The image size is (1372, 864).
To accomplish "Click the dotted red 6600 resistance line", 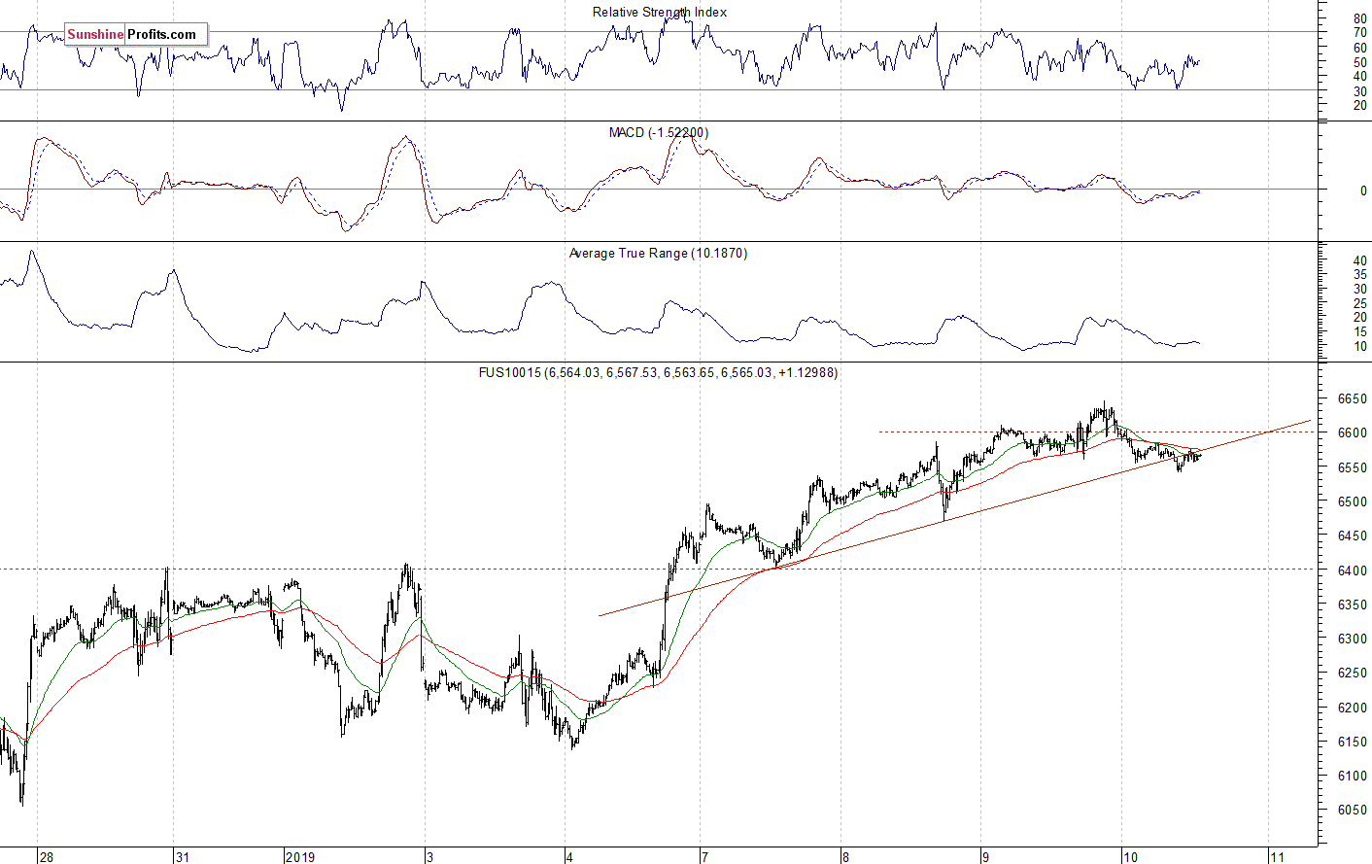I will [1098, 432].
